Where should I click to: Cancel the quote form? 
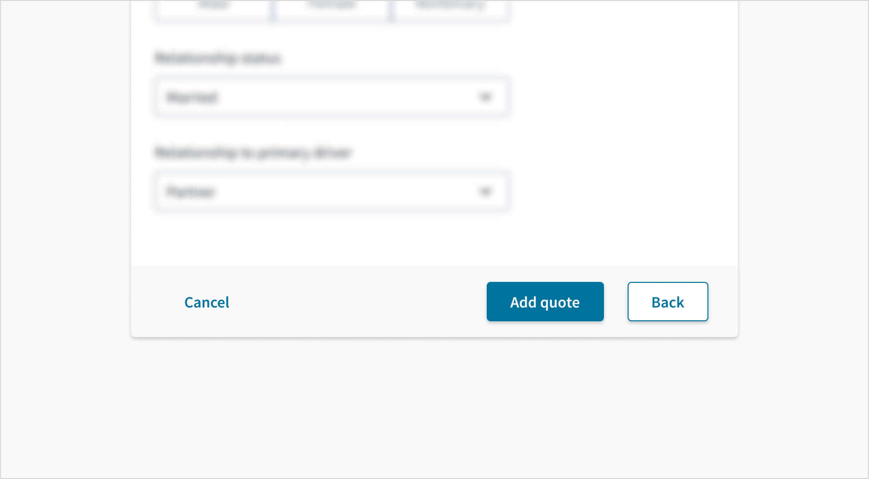[x=206, y=302]
